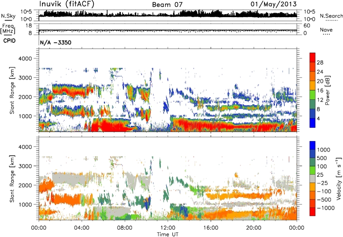343x237 pixels.
Task: Select the "25" velocity colorbar label
Action: [320, 175]
